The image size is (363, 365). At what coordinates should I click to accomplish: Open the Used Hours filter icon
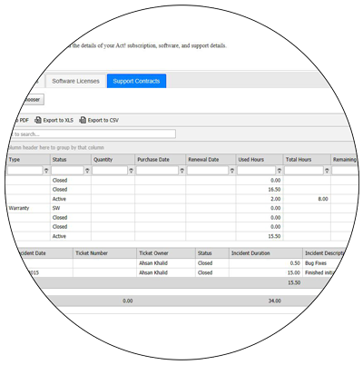click(x=280, y=171)
